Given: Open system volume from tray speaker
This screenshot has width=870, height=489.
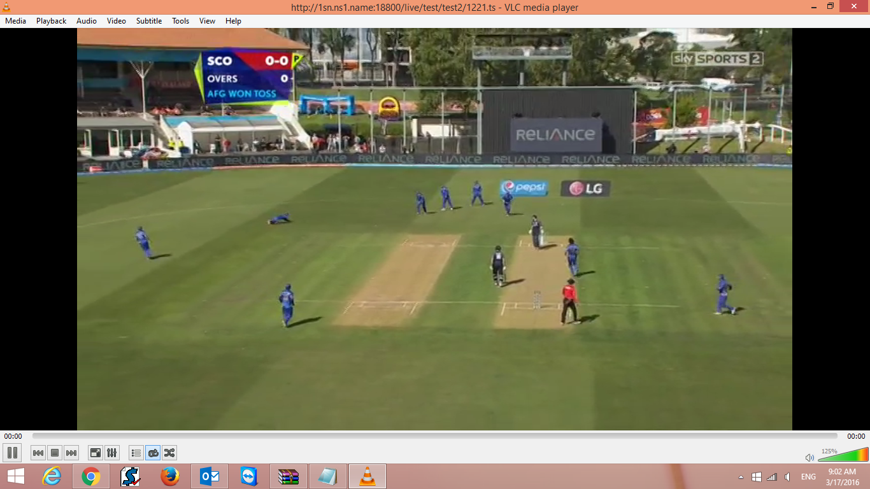Looking at the screenshot, I should click(788, 477).
